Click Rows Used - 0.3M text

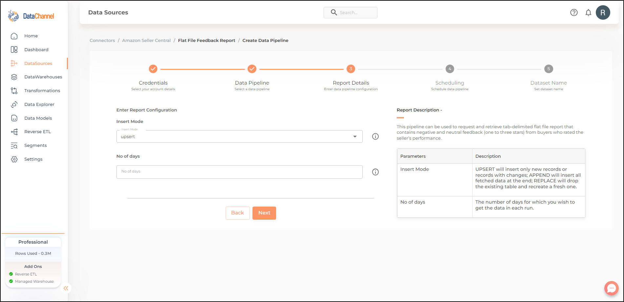pyautogui.click(x=33, y=253)
